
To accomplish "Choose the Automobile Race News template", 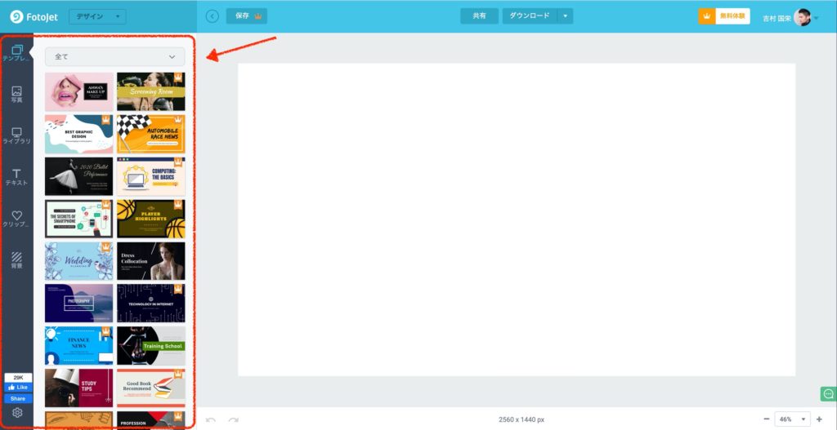I will pos(150,134).
